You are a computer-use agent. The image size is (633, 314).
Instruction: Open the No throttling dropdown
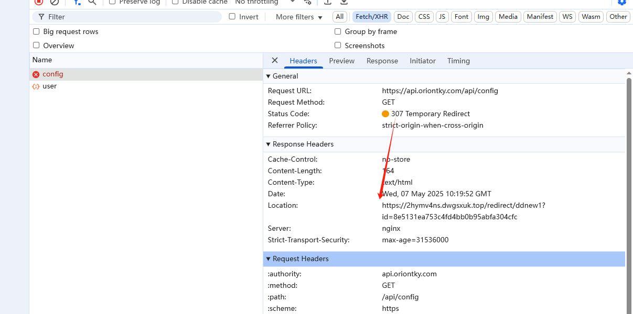265,2
